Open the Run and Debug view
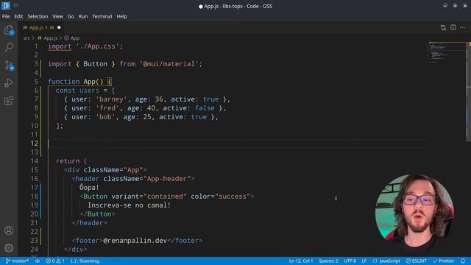This screenshot has width=471, height=265. click(9, 82)
